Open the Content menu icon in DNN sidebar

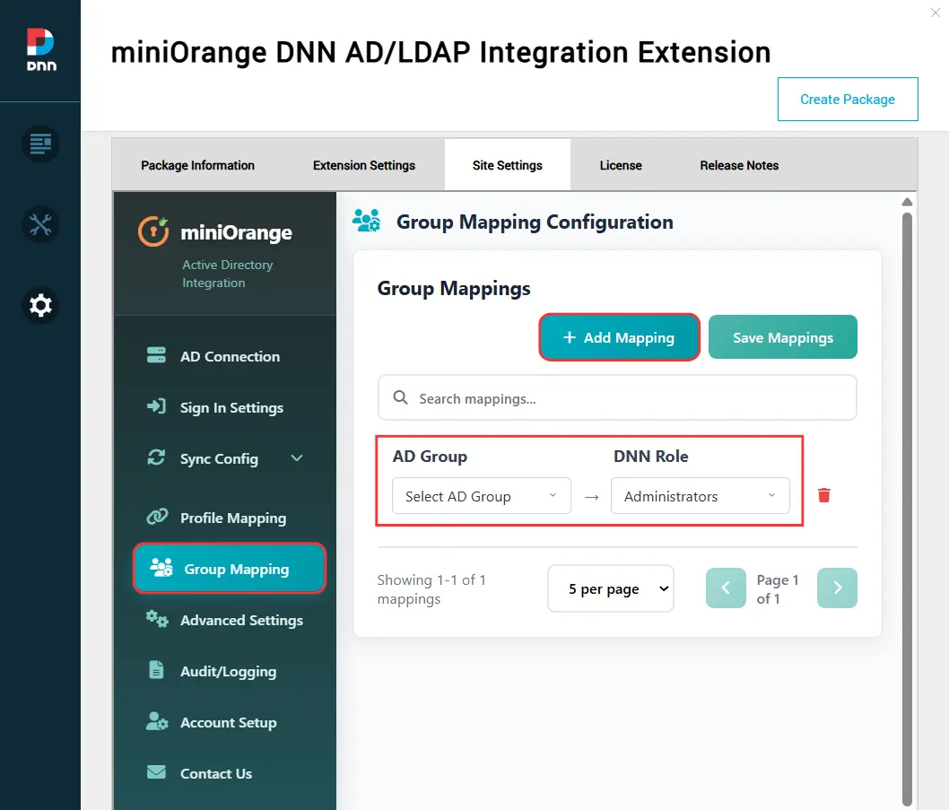coord(40,144)
